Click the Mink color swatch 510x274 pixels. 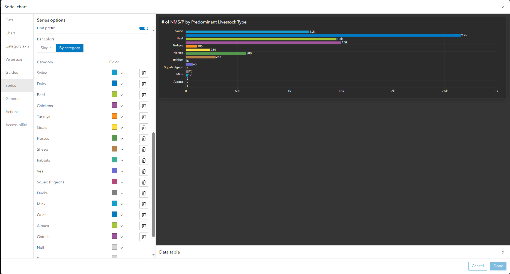(114, 203)
